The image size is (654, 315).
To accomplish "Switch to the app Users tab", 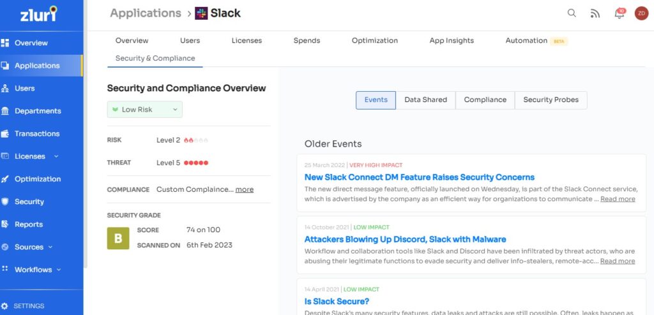I will point(190,41).
